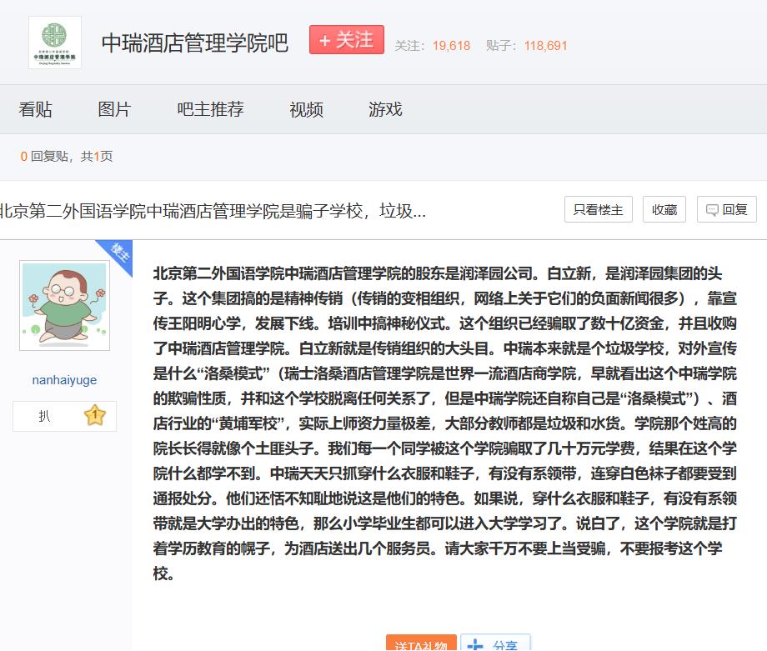
Task: Click the 19,618 followers count
Action: point(451,46)
